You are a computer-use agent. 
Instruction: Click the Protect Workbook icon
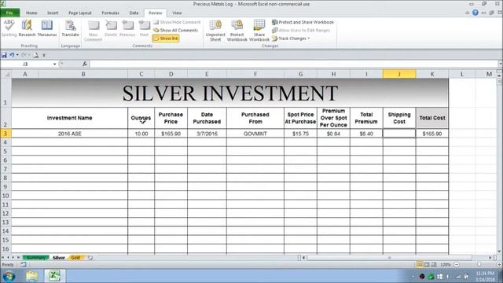pyautogui.click(x=237, y=31)
